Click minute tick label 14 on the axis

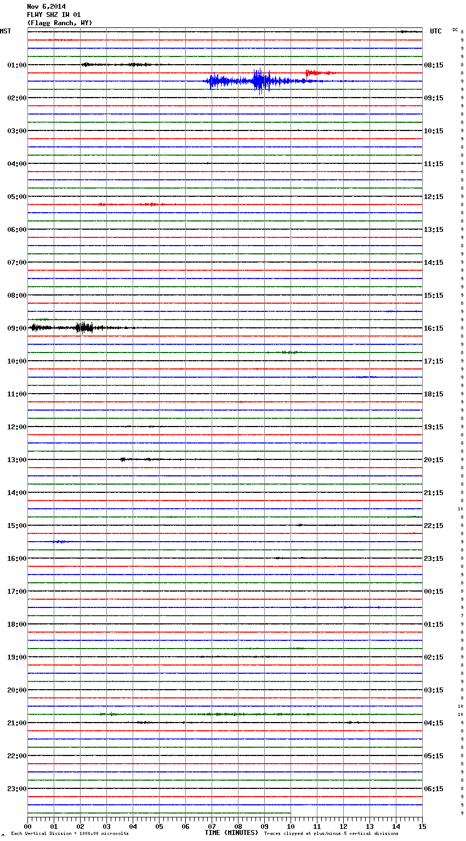click(x=396, y=826)
